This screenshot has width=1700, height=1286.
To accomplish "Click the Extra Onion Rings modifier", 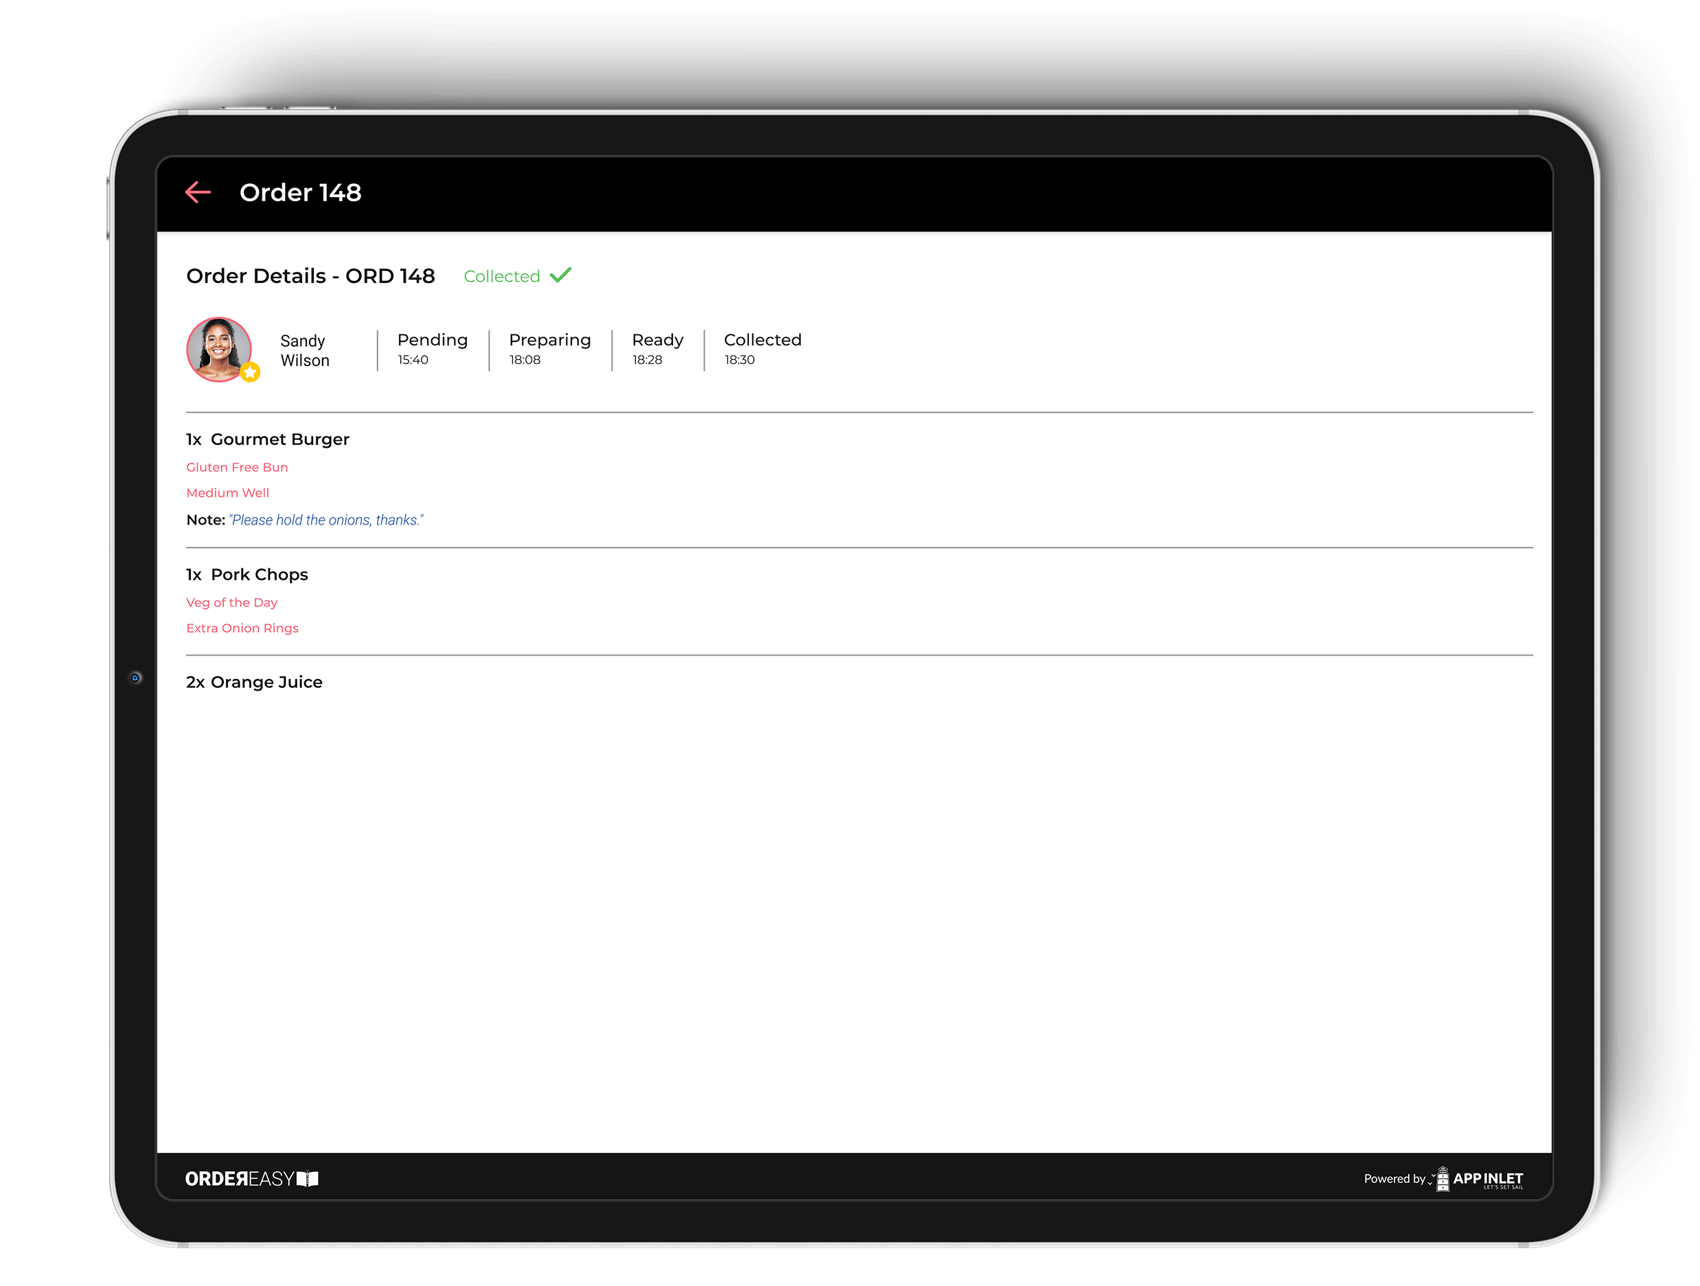I will point(242,628).
